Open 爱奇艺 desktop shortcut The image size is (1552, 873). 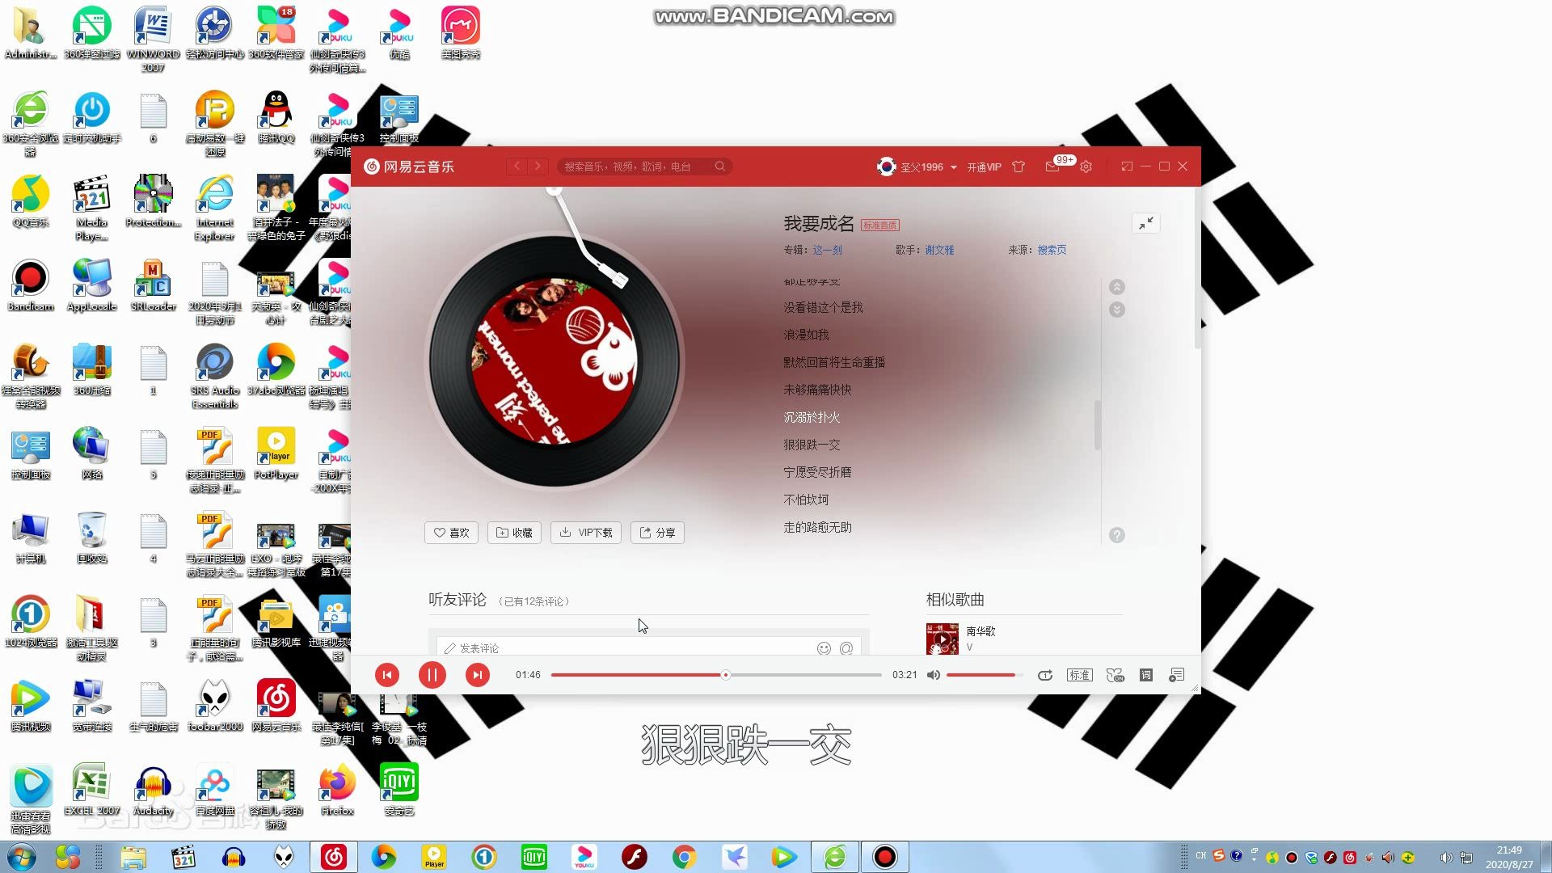click(x=399, y=790)
